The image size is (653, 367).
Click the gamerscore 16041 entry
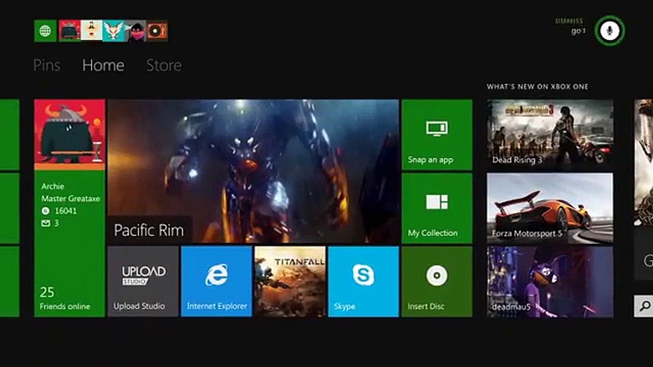(x=59, y=211)
